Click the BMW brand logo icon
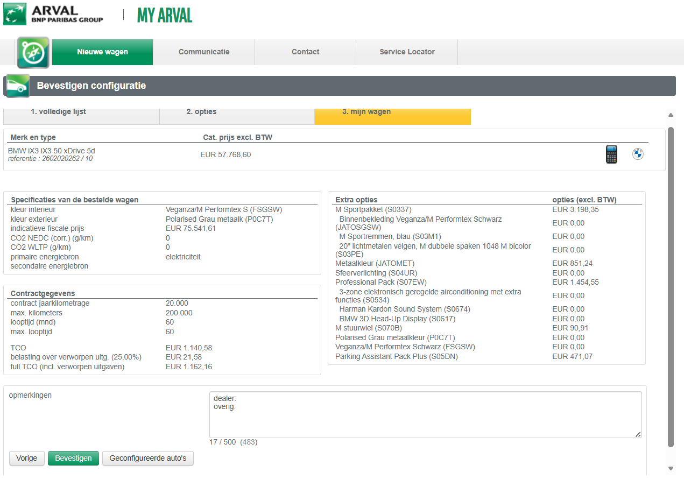684x479 pixels. [x=638, y=154]
